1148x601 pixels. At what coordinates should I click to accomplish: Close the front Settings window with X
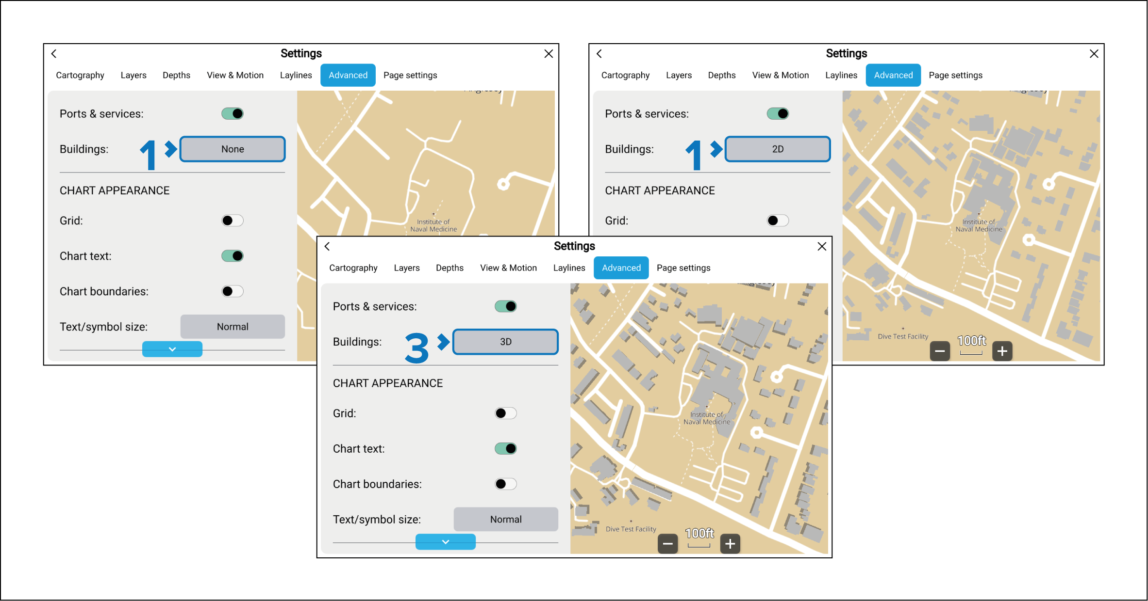pos(822,246)
